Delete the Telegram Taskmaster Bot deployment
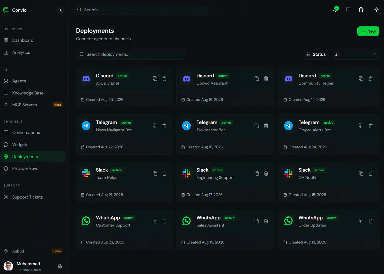384x274 pixels. (x=266, y=126)
